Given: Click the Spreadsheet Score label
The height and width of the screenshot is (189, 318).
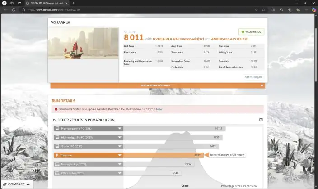Looking at the screenshot, I should coord(180,61).
